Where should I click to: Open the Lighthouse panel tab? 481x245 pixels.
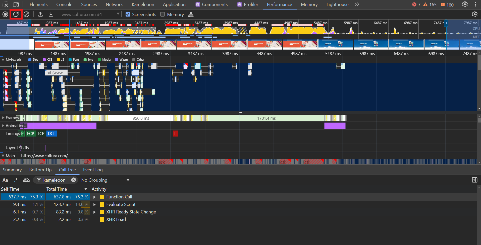(337, 5)
